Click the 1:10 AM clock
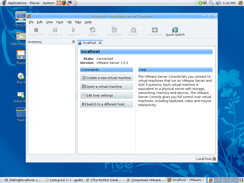Screen dimensions: 244x183 229,3
